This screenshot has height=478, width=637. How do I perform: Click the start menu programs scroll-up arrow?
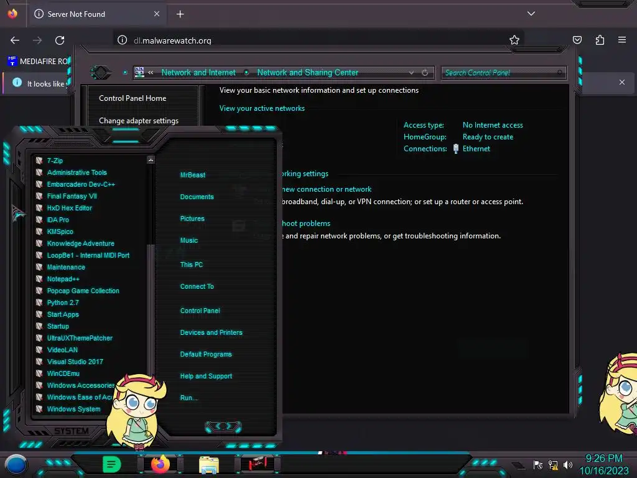point(151,160)
